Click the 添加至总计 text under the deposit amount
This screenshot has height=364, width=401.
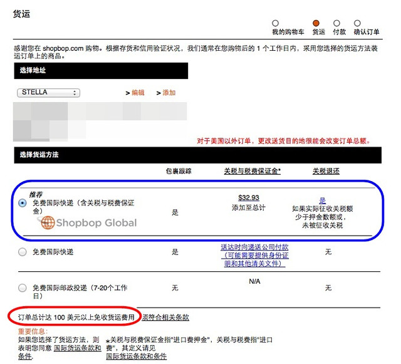tap(249, 208)
